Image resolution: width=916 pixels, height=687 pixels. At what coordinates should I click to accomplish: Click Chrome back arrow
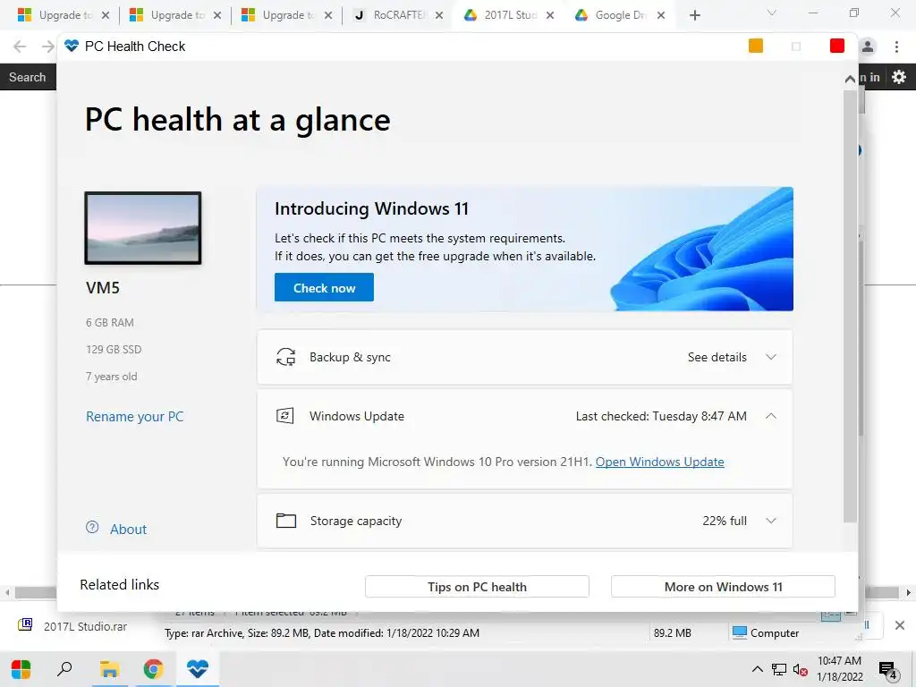pos(20,47)
